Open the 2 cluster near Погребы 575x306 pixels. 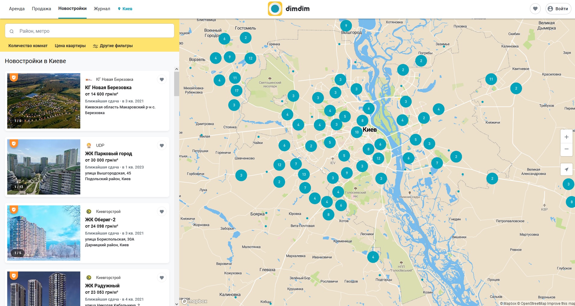point(421,61)
